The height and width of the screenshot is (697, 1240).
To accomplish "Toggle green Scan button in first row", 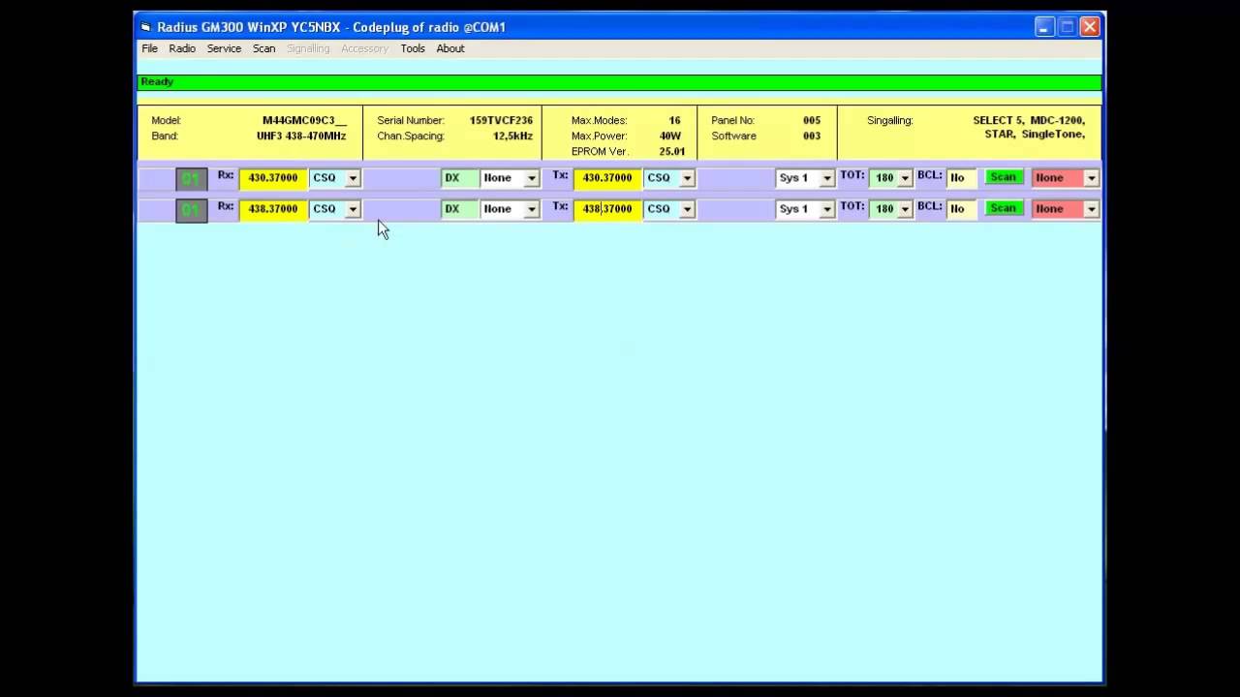I will 1003,177.
